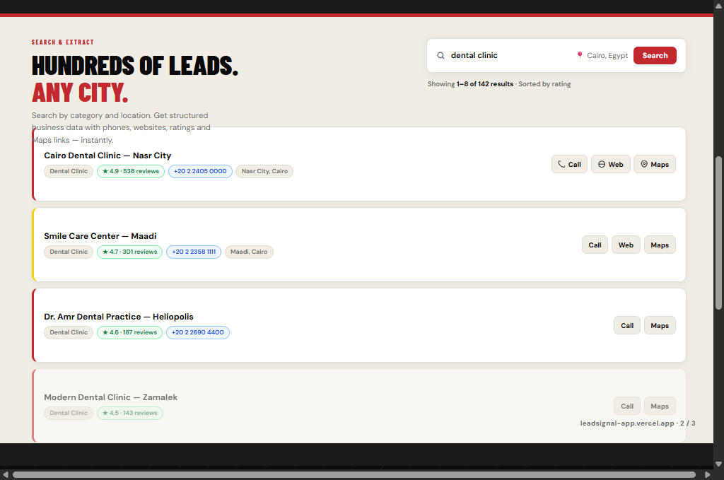Click phone chip +20 2 2358 1111
The image size is (724, 480).
tap(194, 252)
